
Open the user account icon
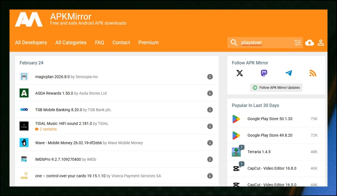pos(321,42)
